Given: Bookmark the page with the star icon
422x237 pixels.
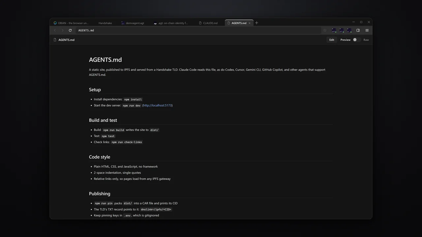Looking at the screenshot, I should (x=325, y=30).
